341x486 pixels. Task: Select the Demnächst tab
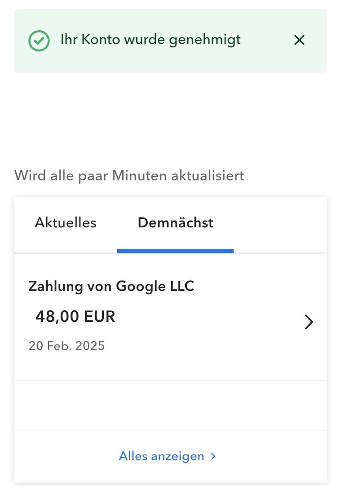[x=175, y=223]
